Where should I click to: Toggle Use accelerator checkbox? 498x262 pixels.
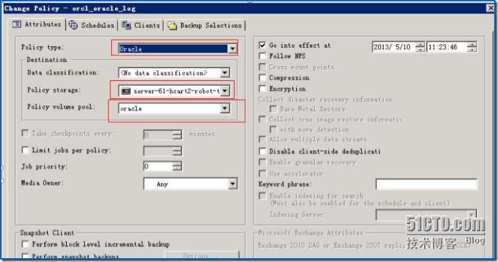(x=262, y=173)
